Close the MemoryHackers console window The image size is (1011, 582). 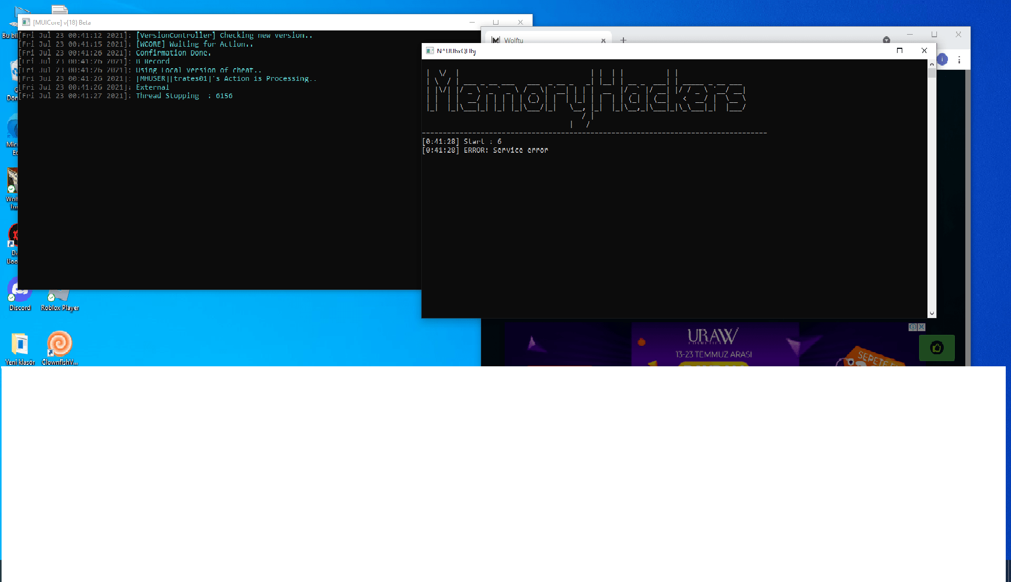tap(924, 50)
